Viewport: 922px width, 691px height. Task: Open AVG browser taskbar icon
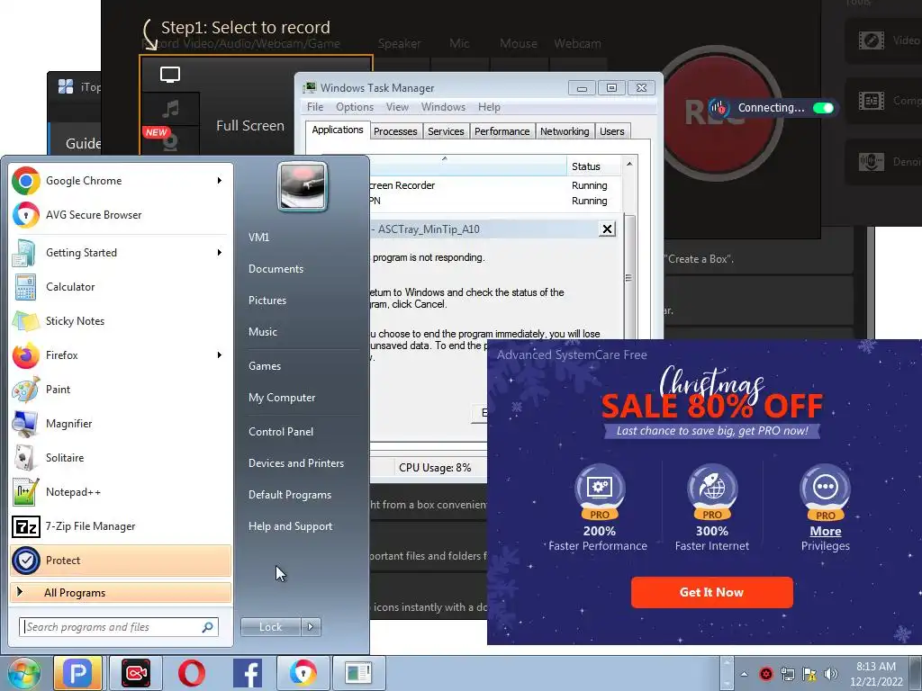pos(303,673)
